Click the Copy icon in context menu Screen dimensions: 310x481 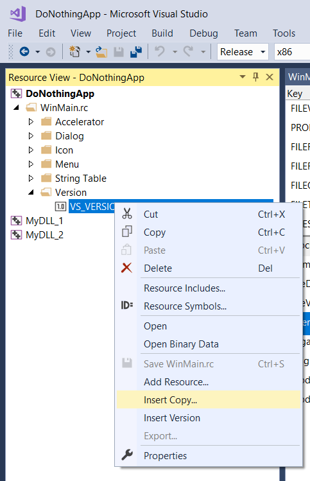pos(127,231)
